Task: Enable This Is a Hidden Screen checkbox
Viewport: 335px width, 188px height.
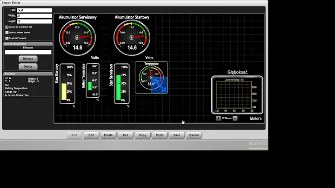Action: (x=7, y=33)
